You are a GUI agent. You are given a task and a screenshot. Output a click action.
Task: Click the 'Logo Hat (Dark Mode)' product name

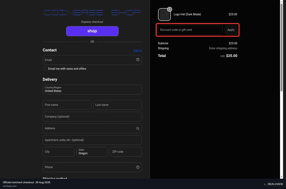(x=187, y=14)
